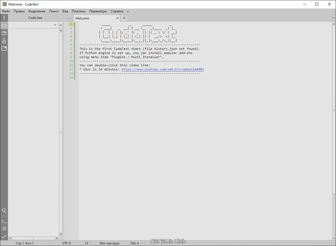Open the '=' menu item
Viewport: 336px width, 246px height.
(128, 11)
